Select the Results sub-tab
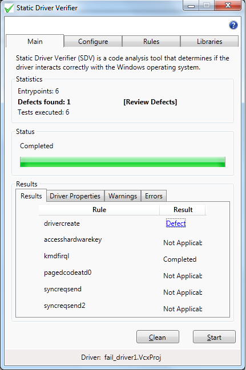 tap(31, 196)
